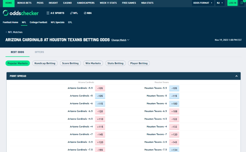Pick Arizona Cardinals +4.5 odds +110
This screenshot has width=246, height=152.
(100, 119)
